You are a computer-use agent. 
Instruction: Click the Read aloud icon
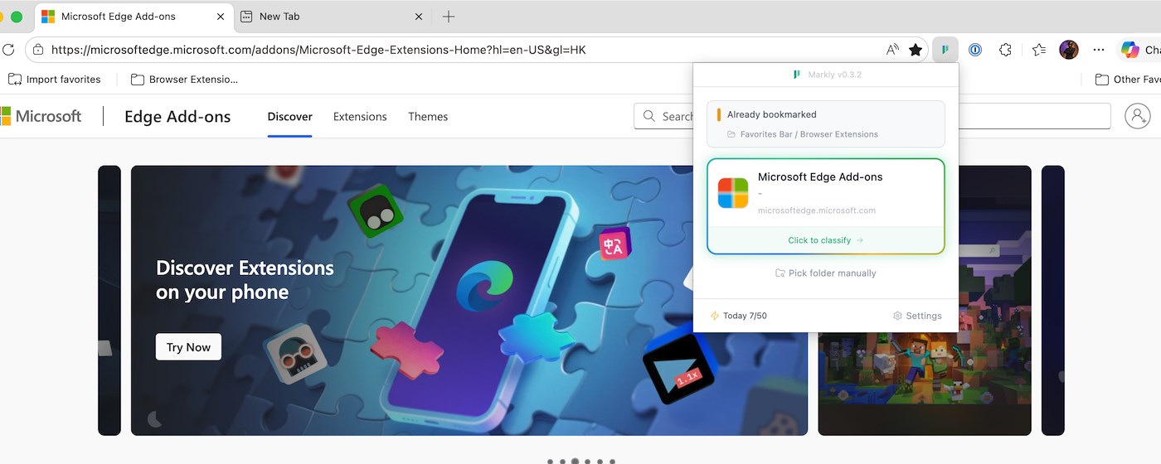coord(892,50)
